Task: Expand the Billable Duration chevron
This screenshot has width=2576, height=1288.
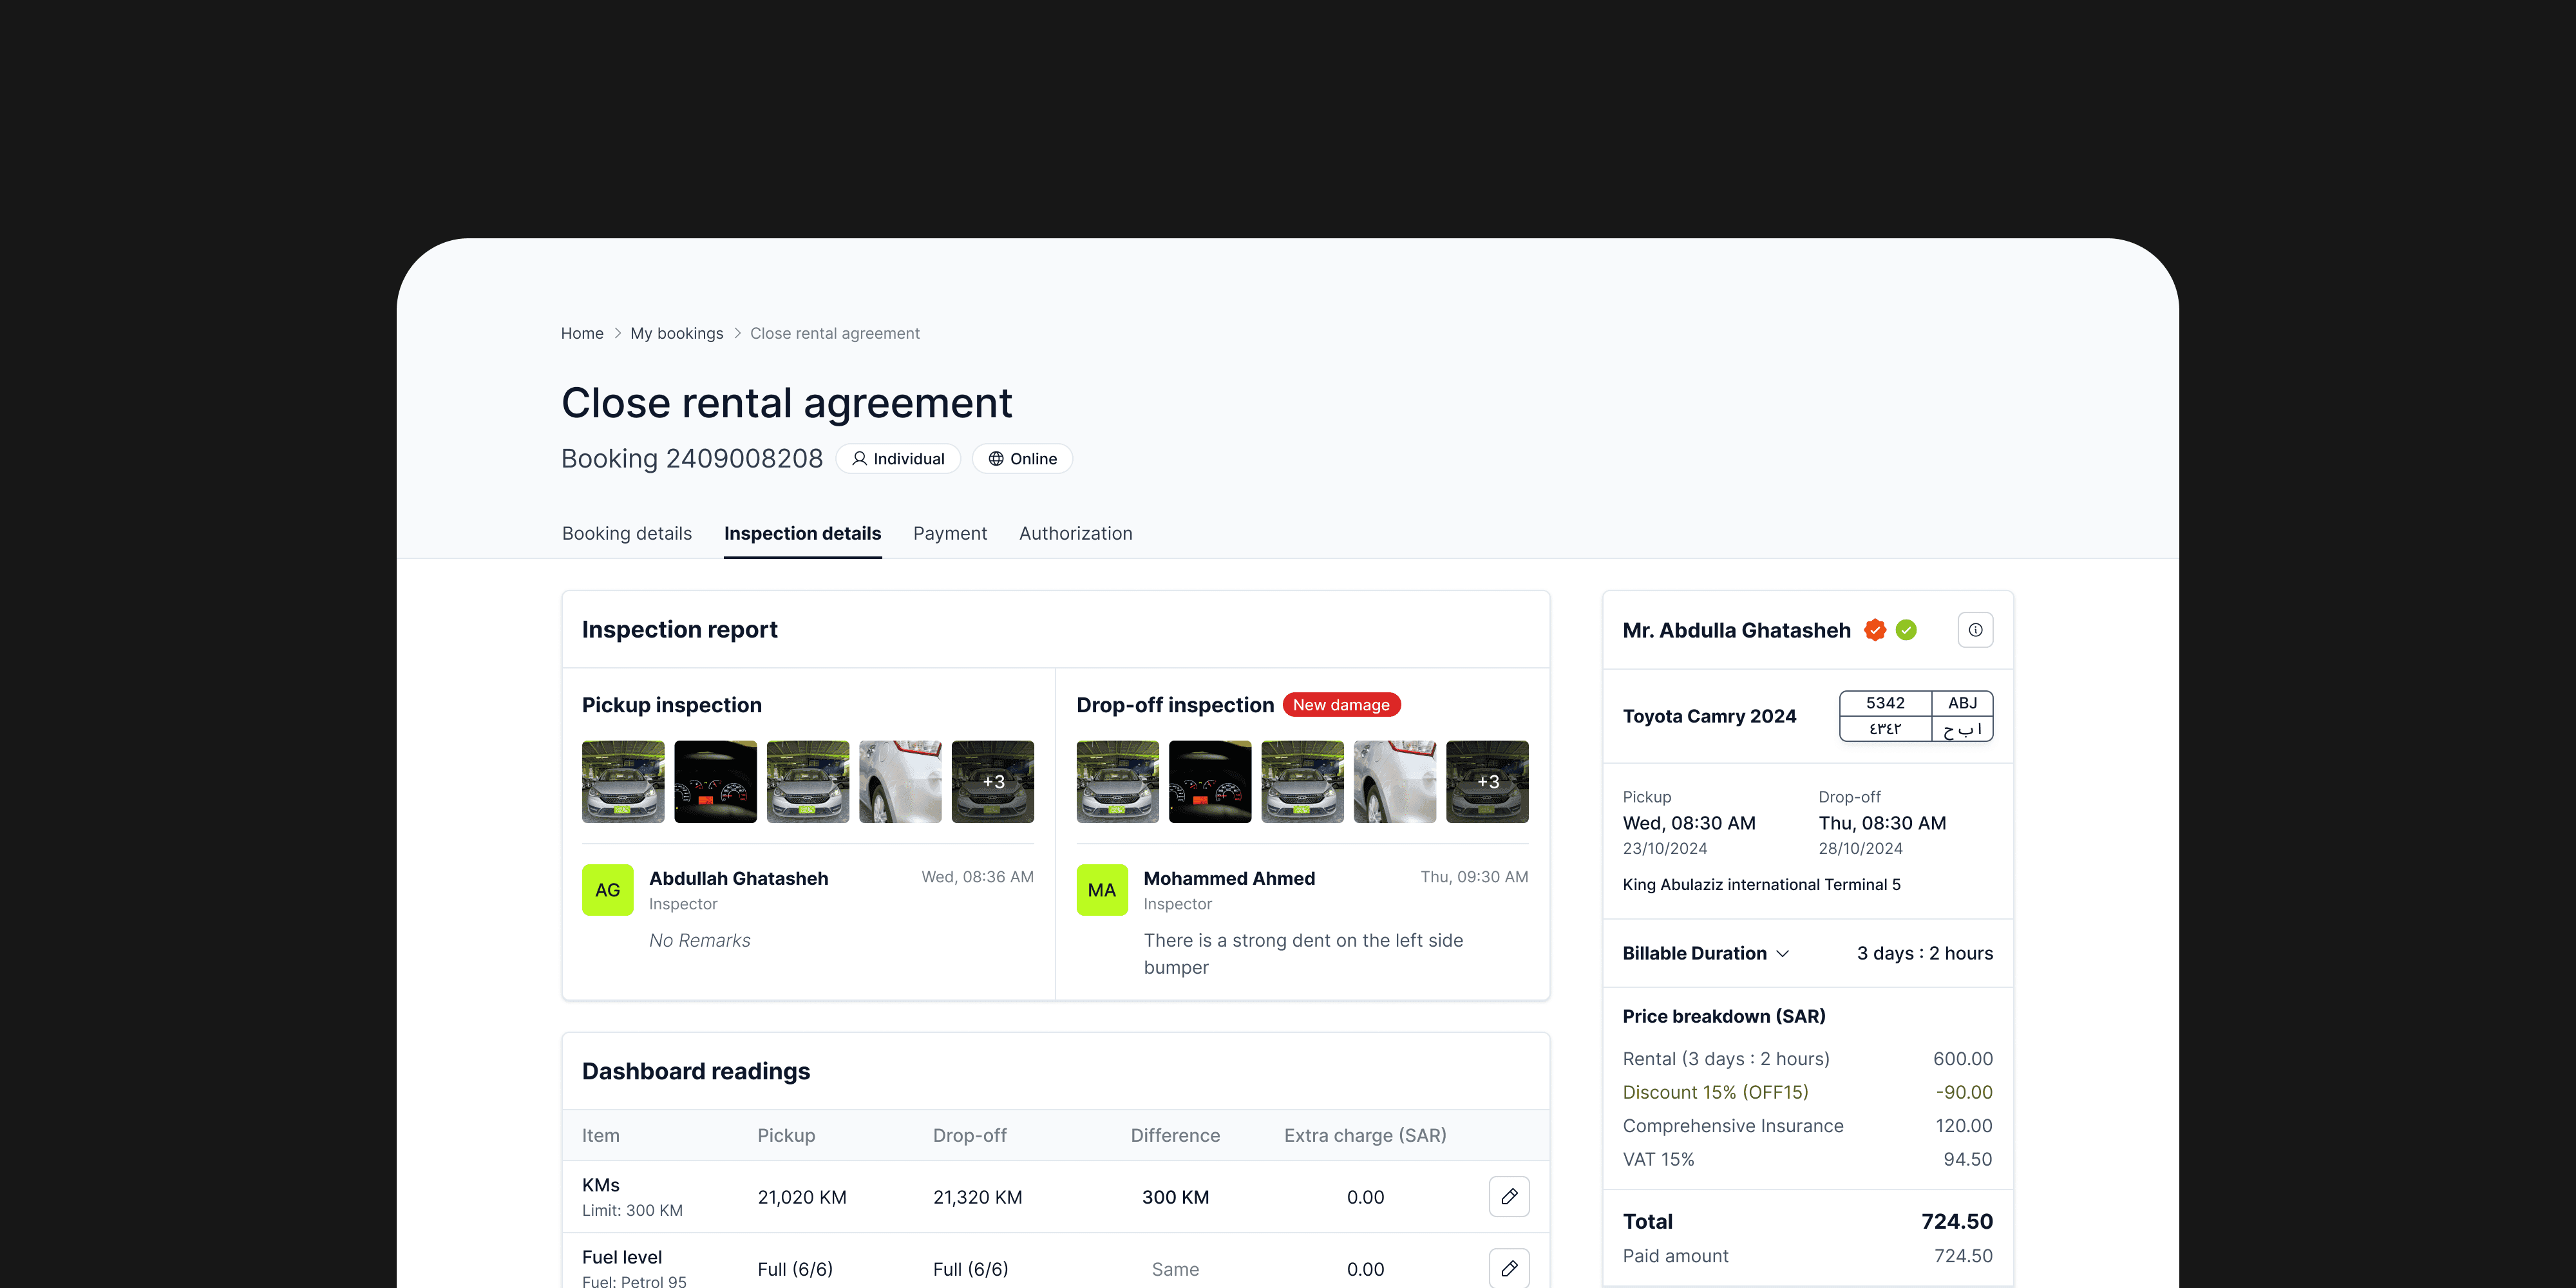Action: (1782, 954)
